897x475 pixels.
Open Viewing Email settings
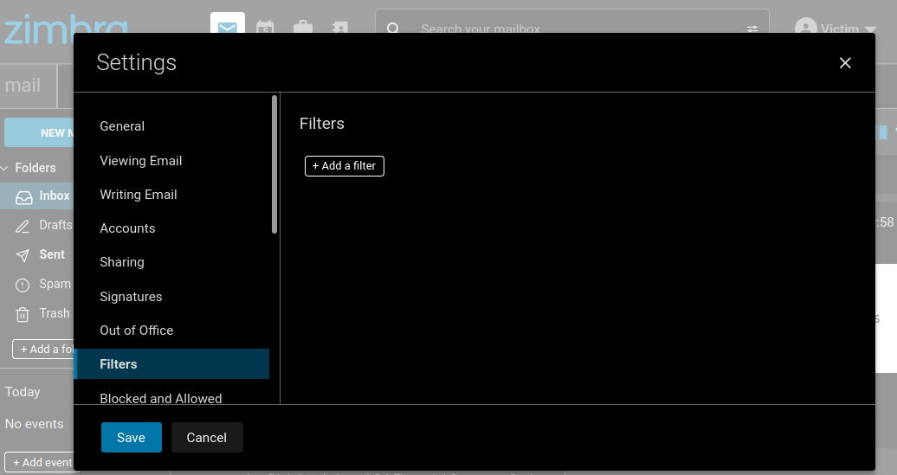click(x=141, y=161)
